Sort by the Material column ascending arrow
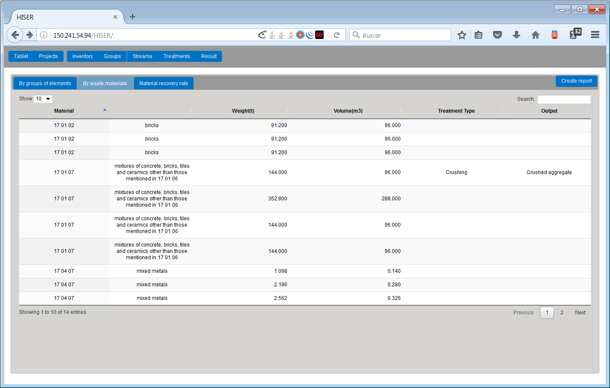 point(105,110)
